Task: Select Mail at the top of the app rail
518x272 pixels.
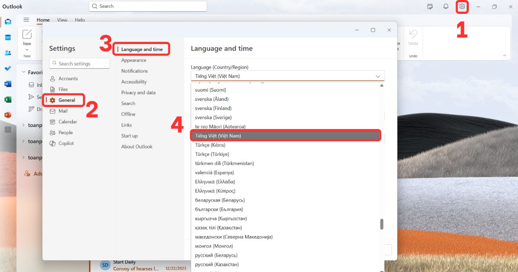Action: coord(8,21)
